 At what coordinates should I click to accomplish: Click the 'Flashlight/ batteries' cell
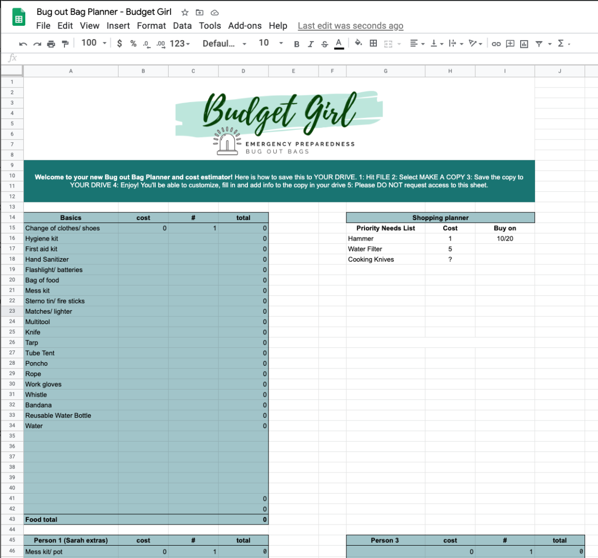coord(71,270)
